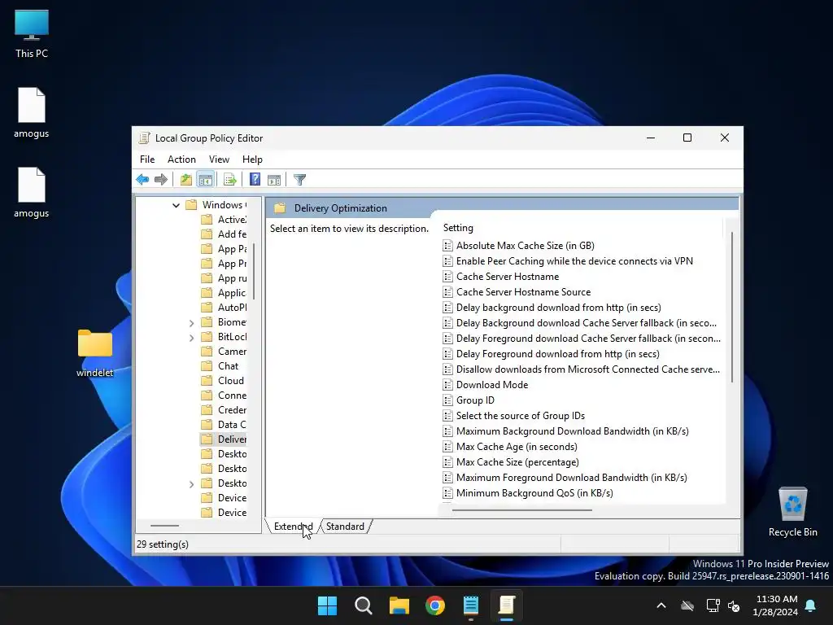The width and height of the screenshot is (833, 625).
Task: Select the ActiveX tree folder
Action: click(x=225, y=220)
